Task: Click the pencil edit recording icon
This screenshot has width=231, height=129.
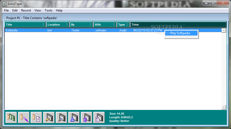Action: tap(49, 117)
